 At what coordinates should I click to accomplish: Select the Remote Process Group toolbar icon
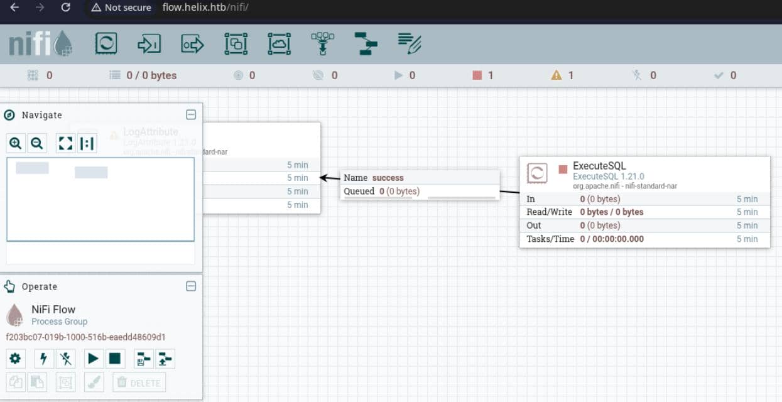(x=280, y=43)
